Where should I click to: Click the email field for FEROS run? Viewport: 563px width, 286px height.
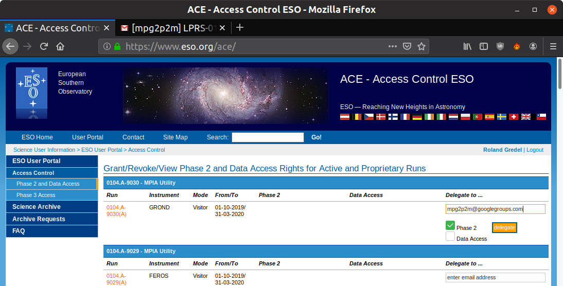(496, 277)
